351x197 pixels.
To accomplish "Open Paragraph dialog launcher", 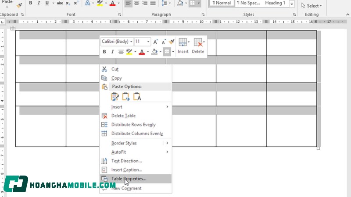I will 203,14.
